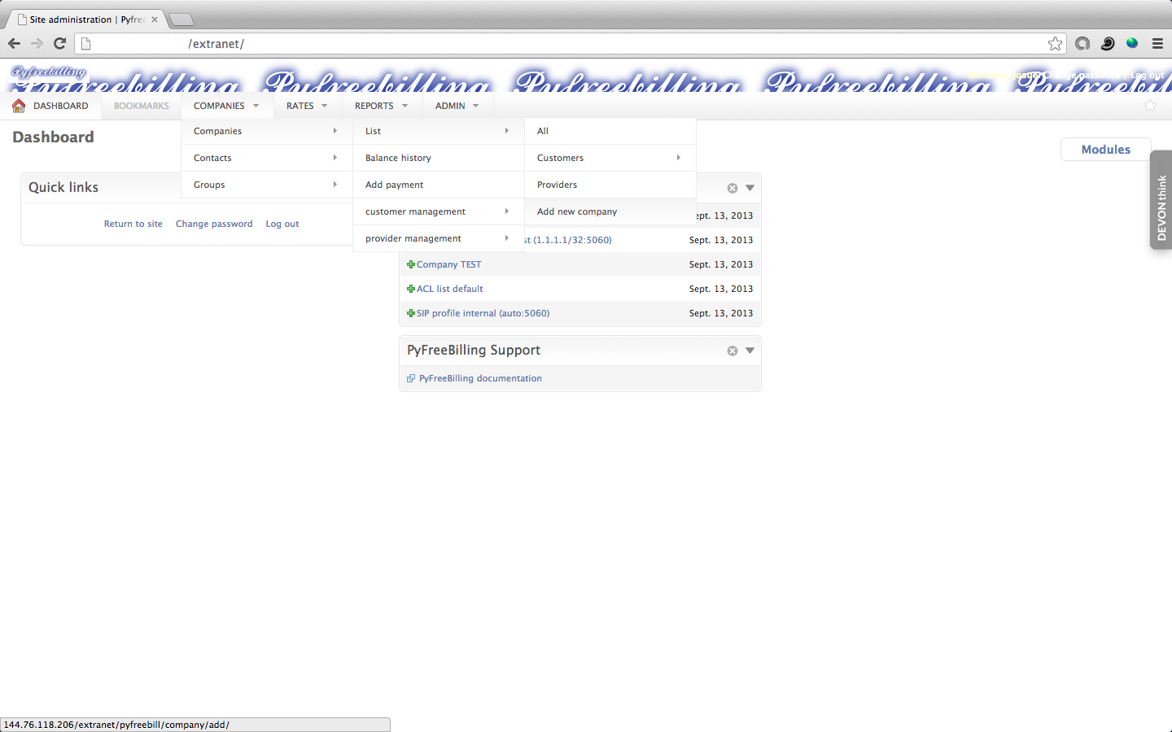
Task: Click the plus icon next to SIP profile internal
Action: coord(411,313)
